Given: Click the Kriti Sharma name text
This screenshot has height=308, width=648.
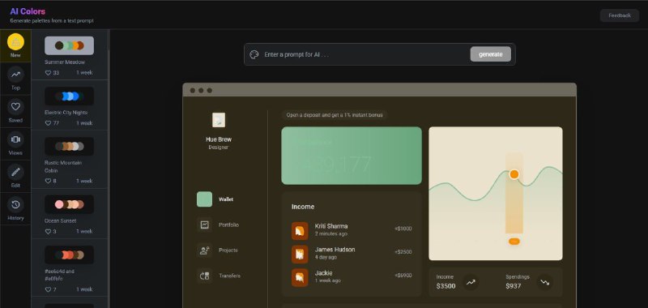Looking at the screenshot, I should [x=331, y=226].
